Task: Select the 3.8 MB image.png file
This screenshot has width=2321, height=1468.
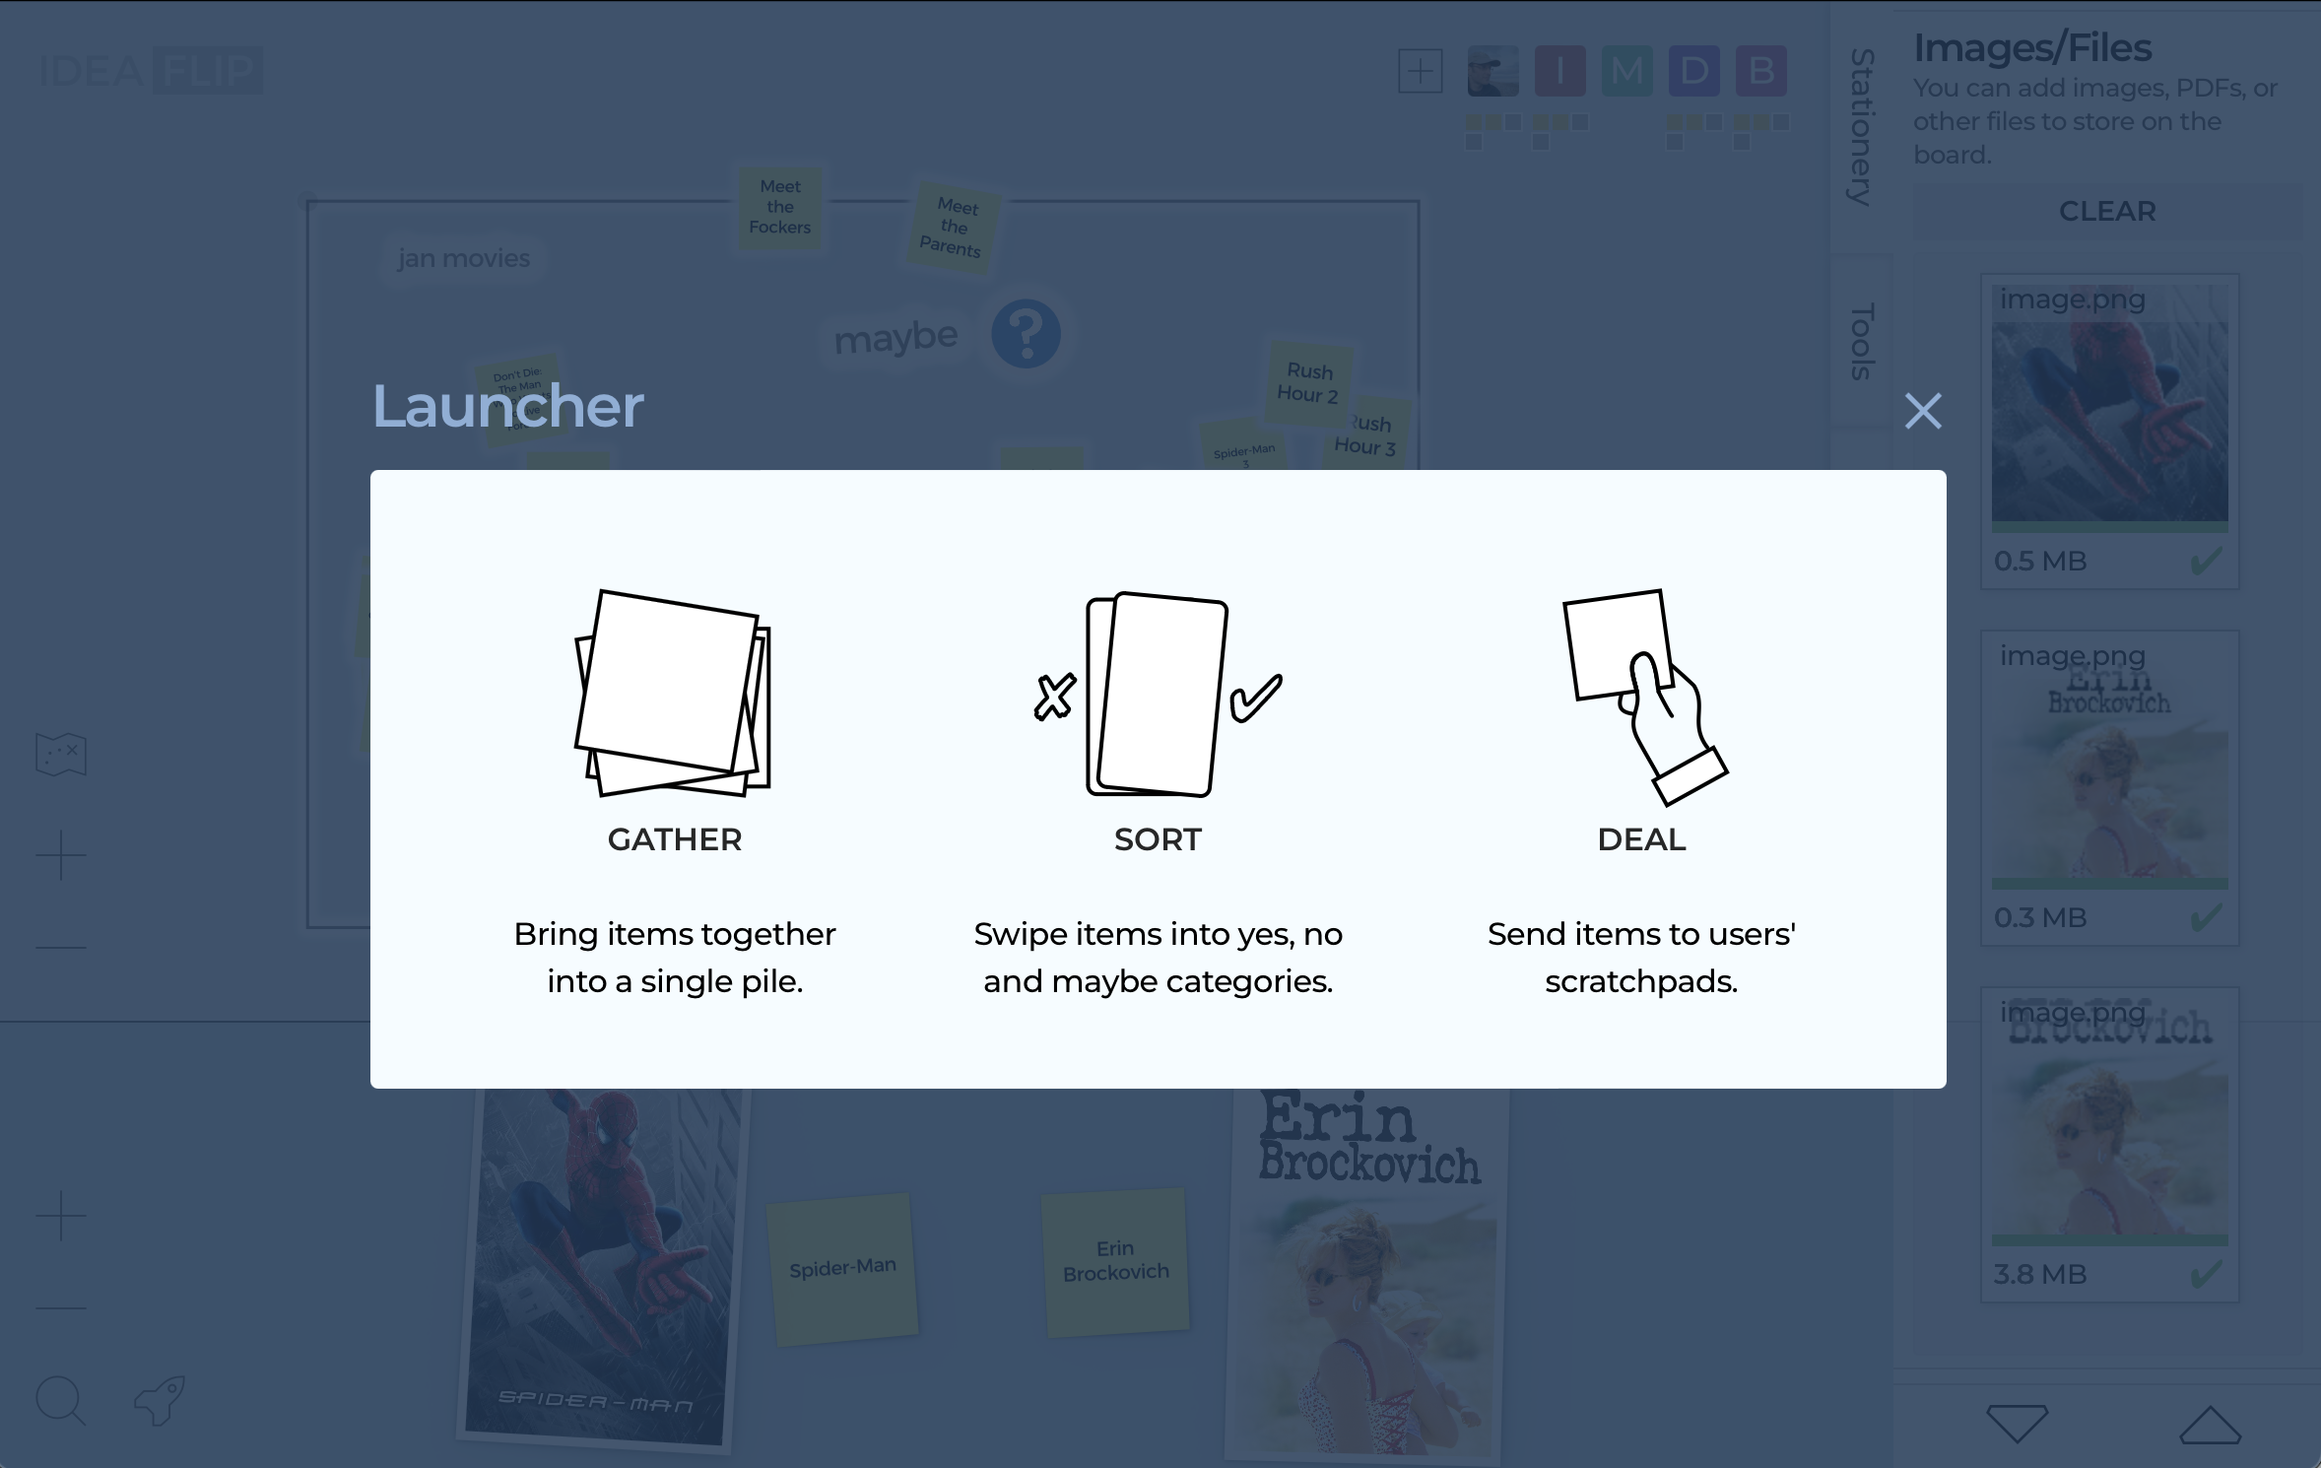Action: coord(2110,1145)
